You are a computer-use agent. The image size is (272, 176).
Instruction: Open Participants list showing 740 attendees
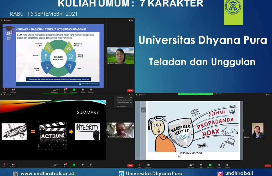(x=191, y=166)
